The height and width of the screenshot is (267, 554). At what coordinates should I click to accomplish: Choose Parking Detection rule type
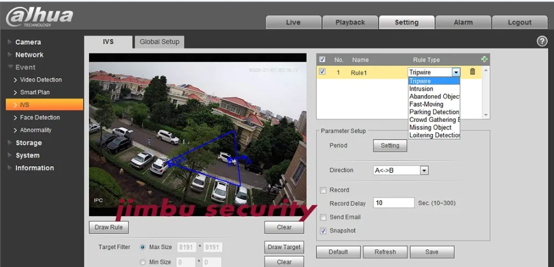[434, 112]
